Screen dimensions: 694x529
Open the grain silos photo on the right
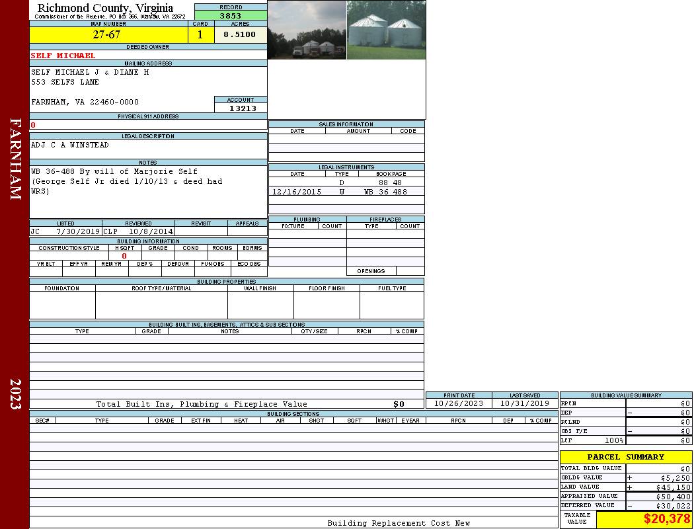click(386, 30)
